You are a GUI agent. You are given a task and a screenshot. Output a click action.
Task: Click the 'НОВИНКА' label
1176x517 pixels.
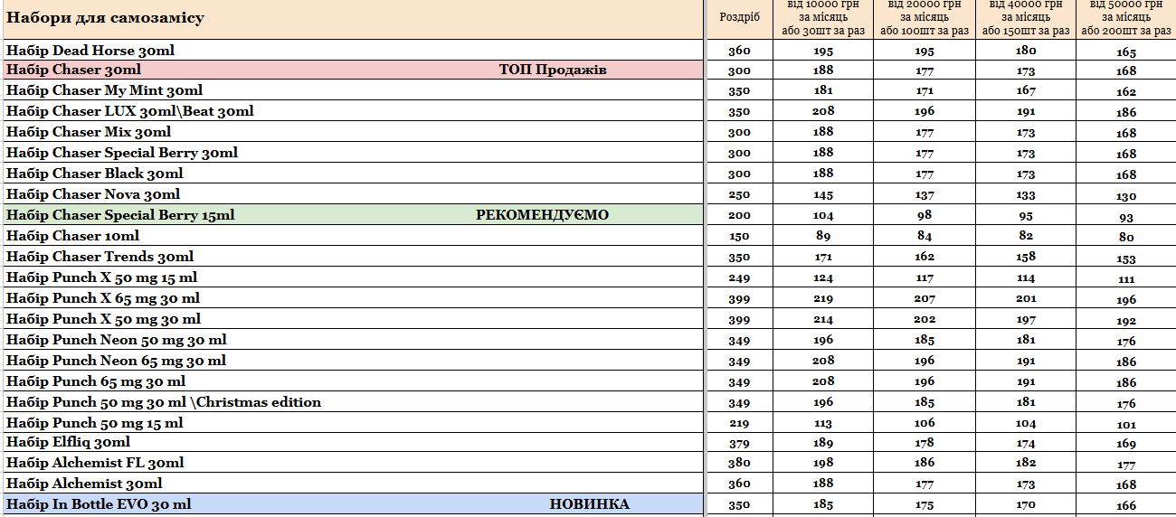tap(590, 504)
